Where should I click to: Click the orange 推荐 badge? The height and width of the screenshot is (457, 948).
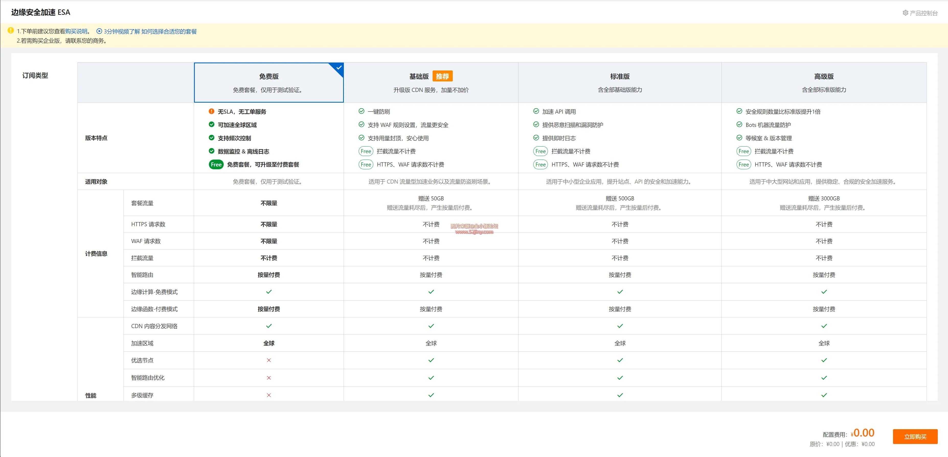[442, 76]
